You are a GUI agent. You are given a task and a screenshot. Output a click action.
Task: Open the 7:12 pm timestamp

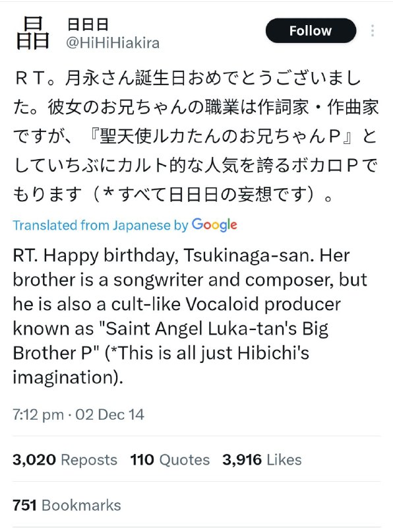tap(38, 414)
